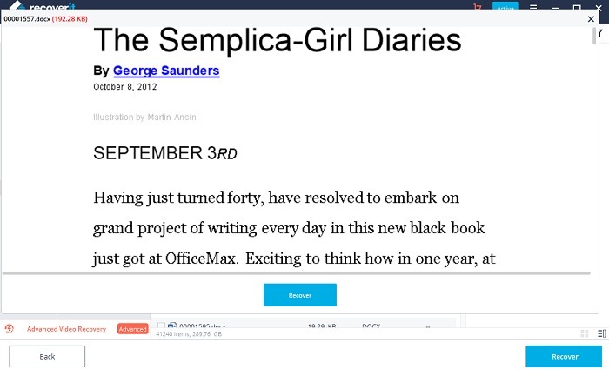Click the preview vertical scrollbar thumb
The height and width of the screenshot is (370, 609).
(x=596, y=37)
